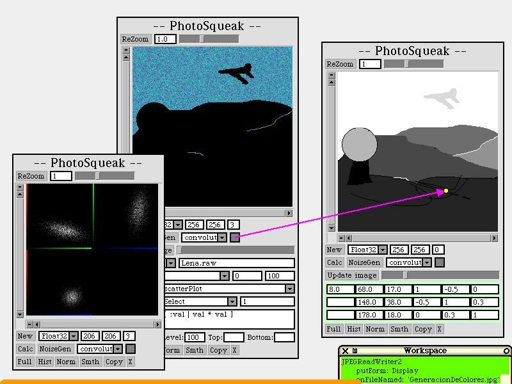Click X close button in right window's button row

pos(440,329)
